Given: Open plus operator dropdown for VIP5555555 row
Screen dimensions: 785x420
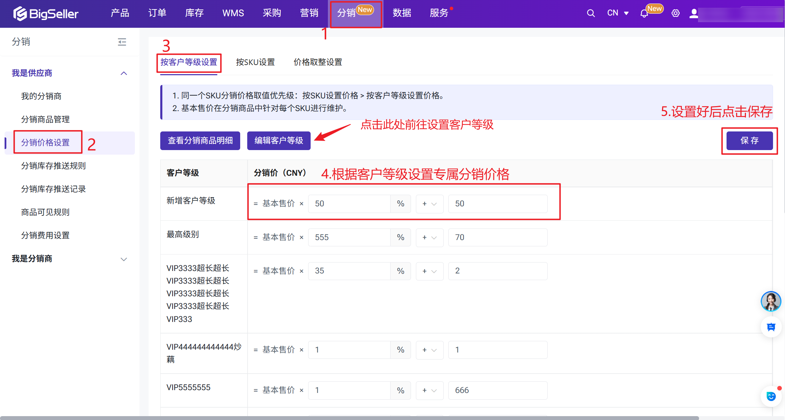Looking at the screenshot, I should tap(429, 390).
